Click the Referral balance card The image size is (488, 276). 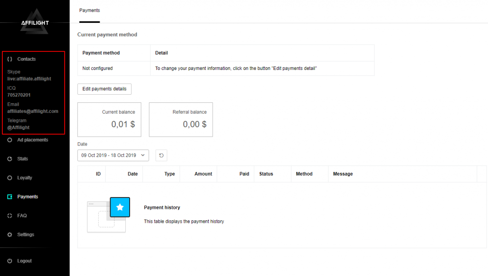tap(181, 119)
